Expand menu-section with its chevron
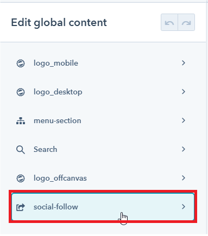This screenshot has width=208, height=236. point(184,120)
